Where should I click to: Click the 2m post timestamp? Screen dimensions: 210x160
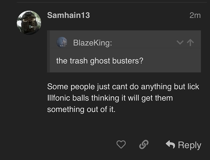pyautogui.click(x=195, y=15)
